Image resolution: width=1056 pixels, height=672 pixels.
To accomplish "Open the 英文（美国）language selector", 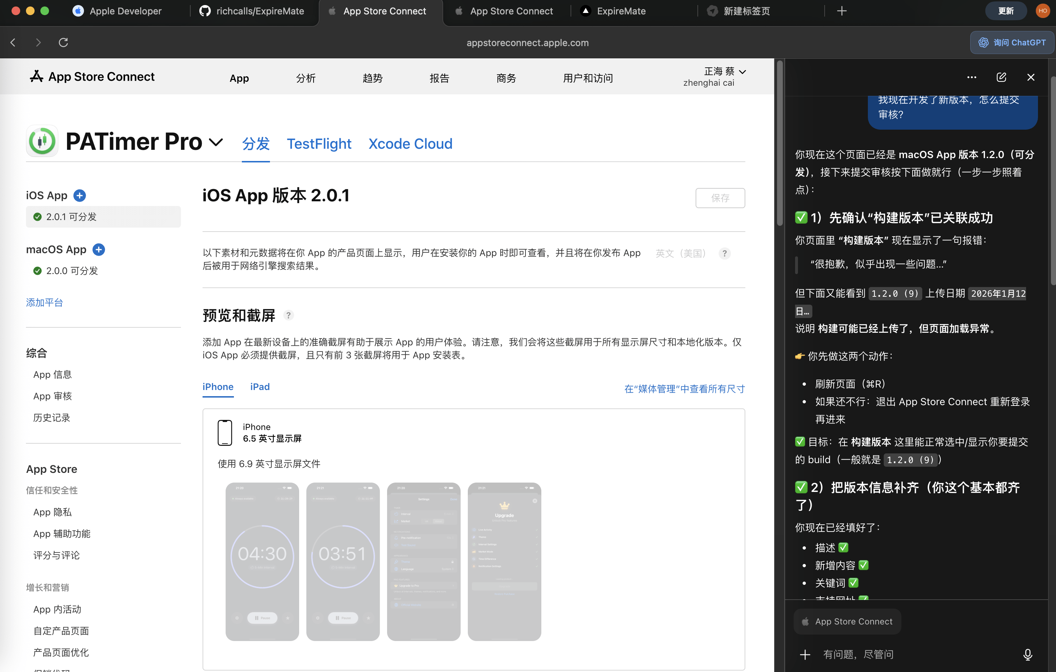I will tap(680, 253).
